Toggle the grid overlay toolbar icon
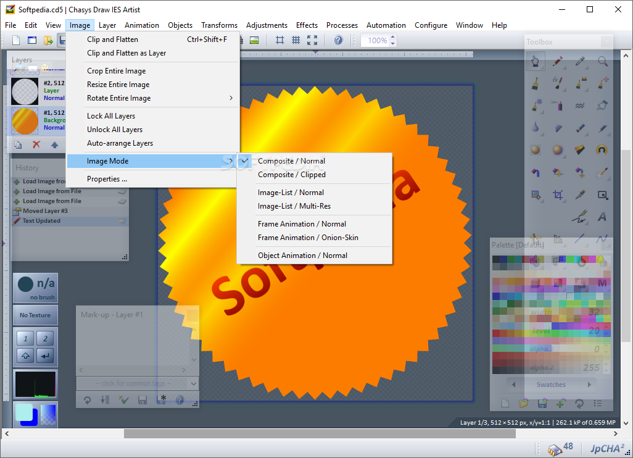633x458 pixels. click(x=296, y=40)
